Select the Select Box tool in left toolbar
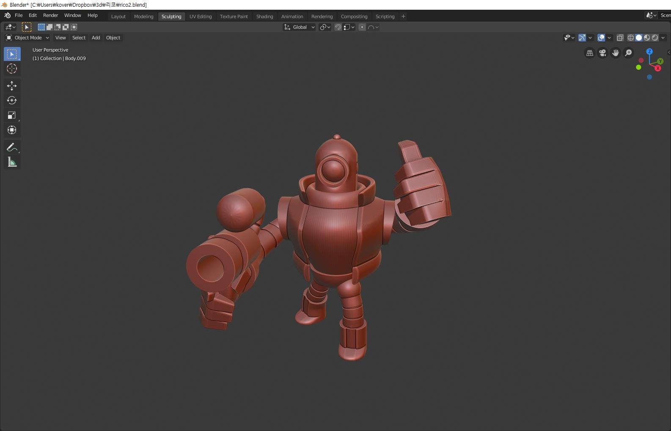 click(x=12, y=54)
